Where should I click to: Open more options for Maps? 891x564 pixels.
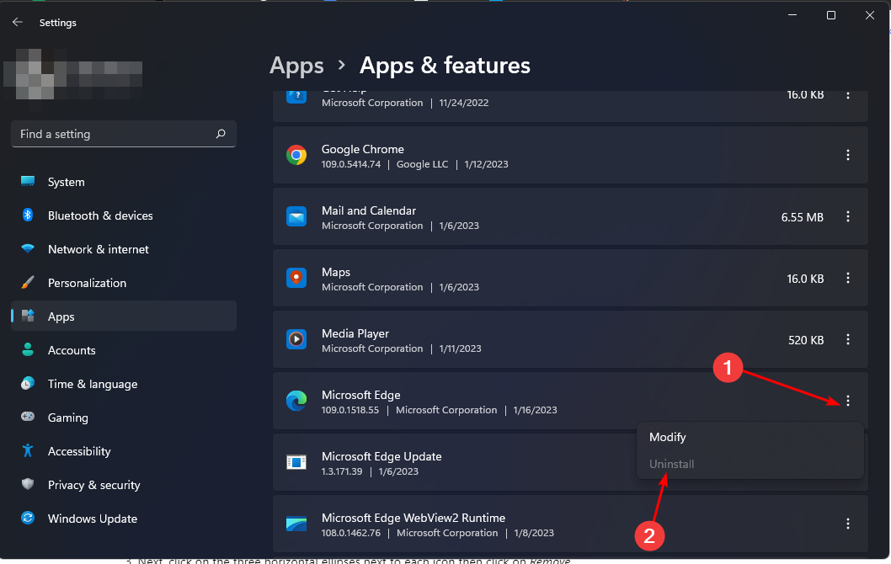coord(848,278)
